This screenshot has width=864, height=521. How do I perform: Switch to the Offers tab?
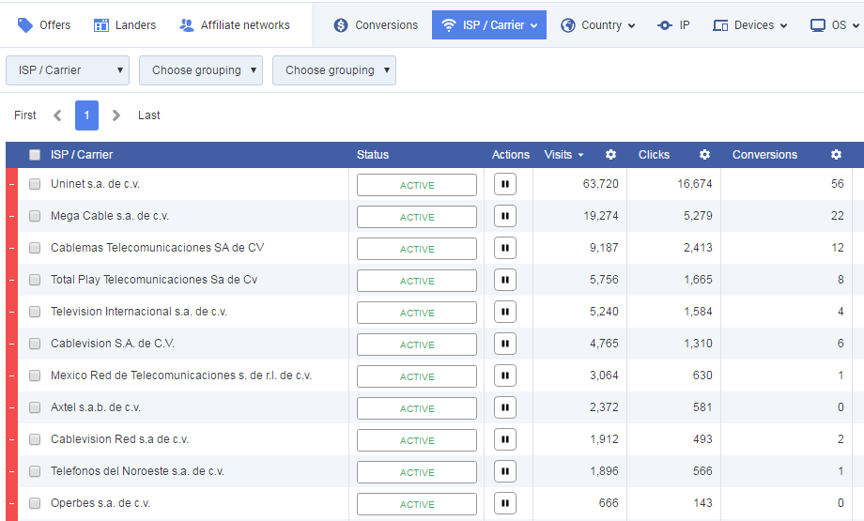click(44, 25)
